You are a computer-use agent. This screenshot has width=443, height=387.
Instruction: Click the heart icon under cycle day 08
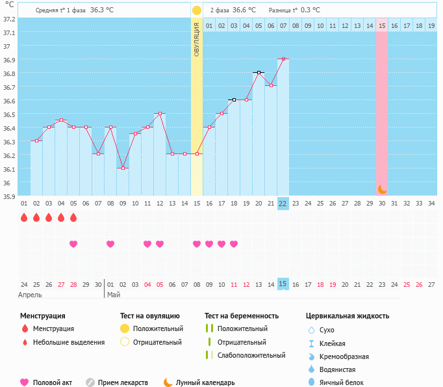(x=110, y=244)
